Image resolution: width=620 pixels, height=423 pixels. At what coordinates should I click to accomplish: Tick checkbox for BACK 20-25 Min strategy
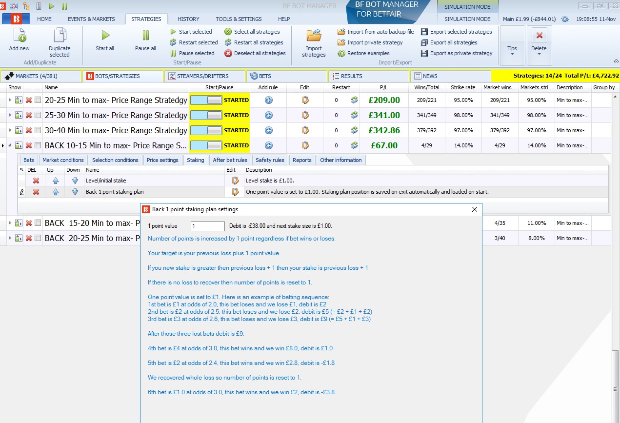(38, 238)
